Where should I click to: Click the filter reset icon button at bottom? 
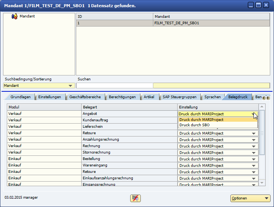click(x=135, y=198)
